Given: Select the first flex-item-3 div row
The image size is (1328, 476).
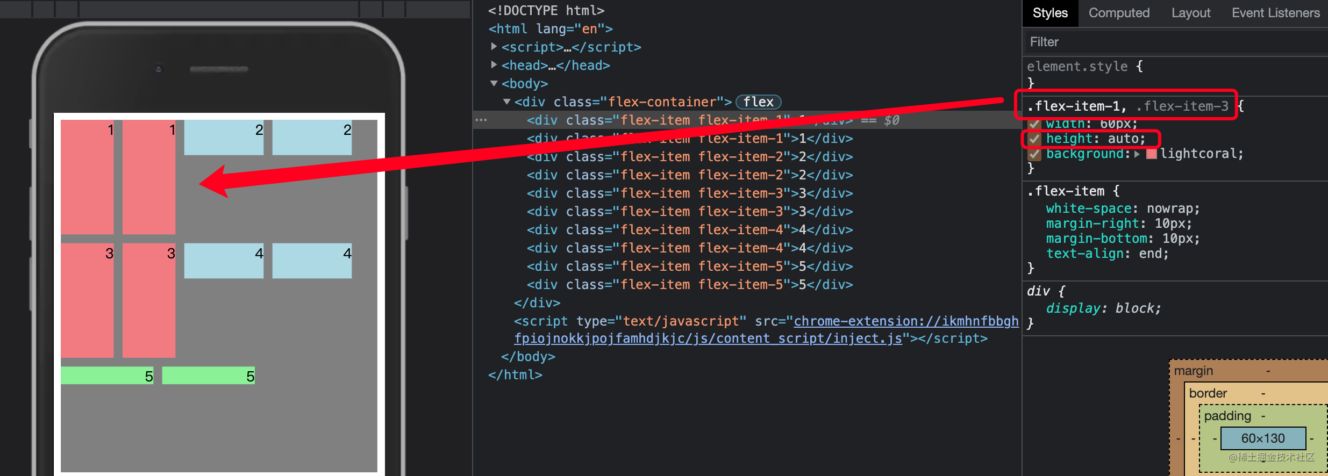Looking at the screenshot, I should [x=690, y=193].
